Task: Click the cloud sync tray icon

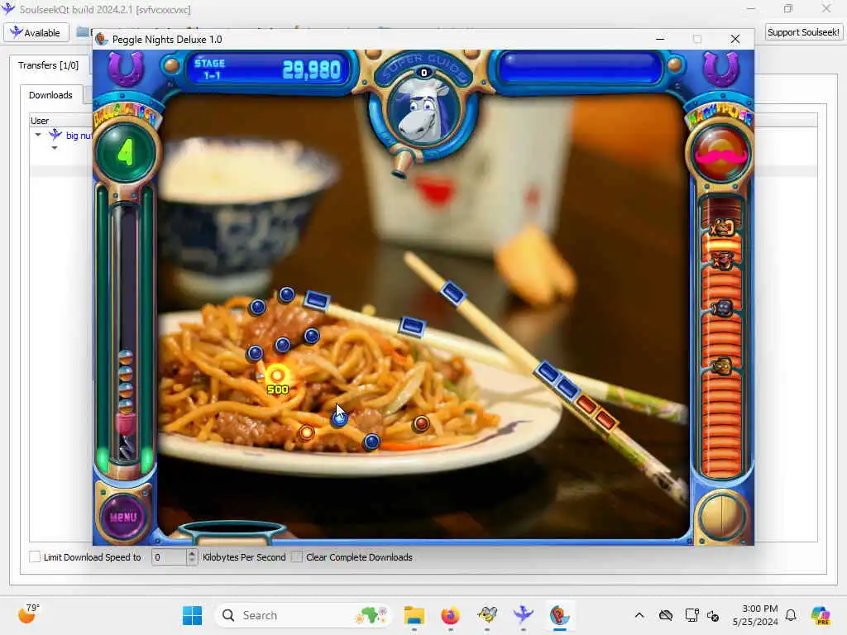Action: (666, 615)
